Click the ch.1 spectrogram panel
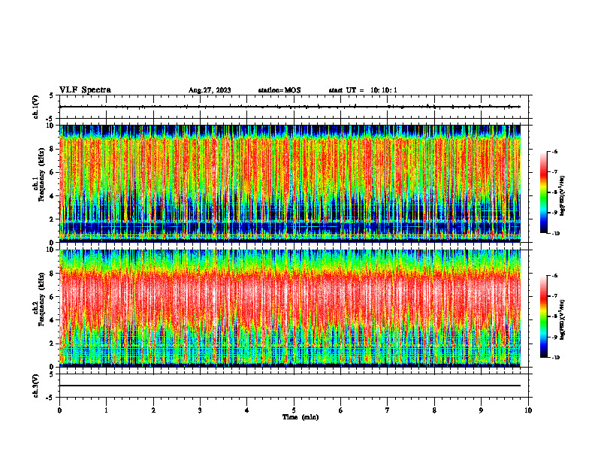 click(x=289, y=183)
